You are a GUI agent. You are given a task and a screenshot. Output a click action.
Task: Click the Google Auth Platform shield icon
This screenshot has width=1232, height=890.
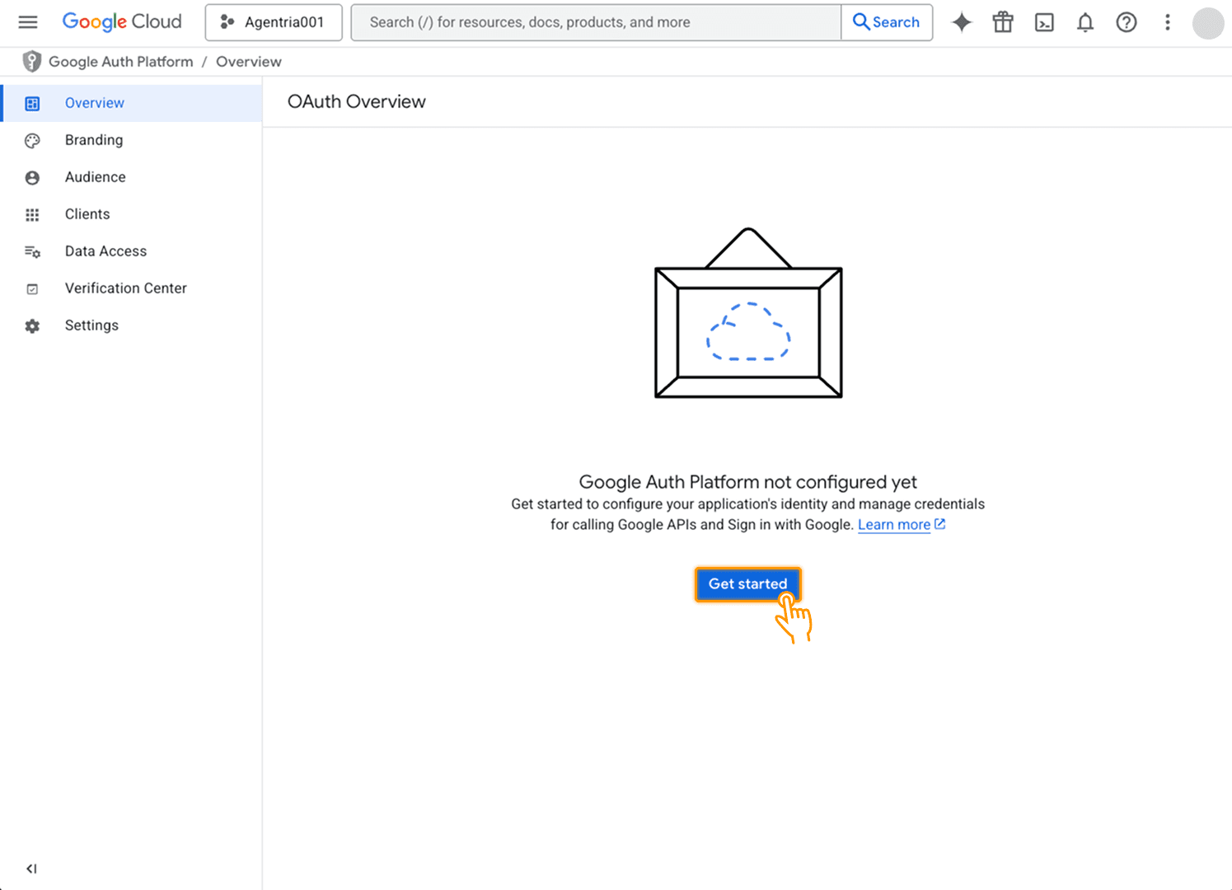(31, 61)
